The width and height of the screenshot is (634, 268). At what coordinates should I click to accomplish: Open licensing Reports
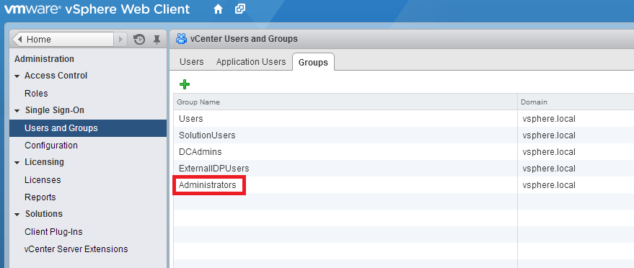click(x=40, y=197)
